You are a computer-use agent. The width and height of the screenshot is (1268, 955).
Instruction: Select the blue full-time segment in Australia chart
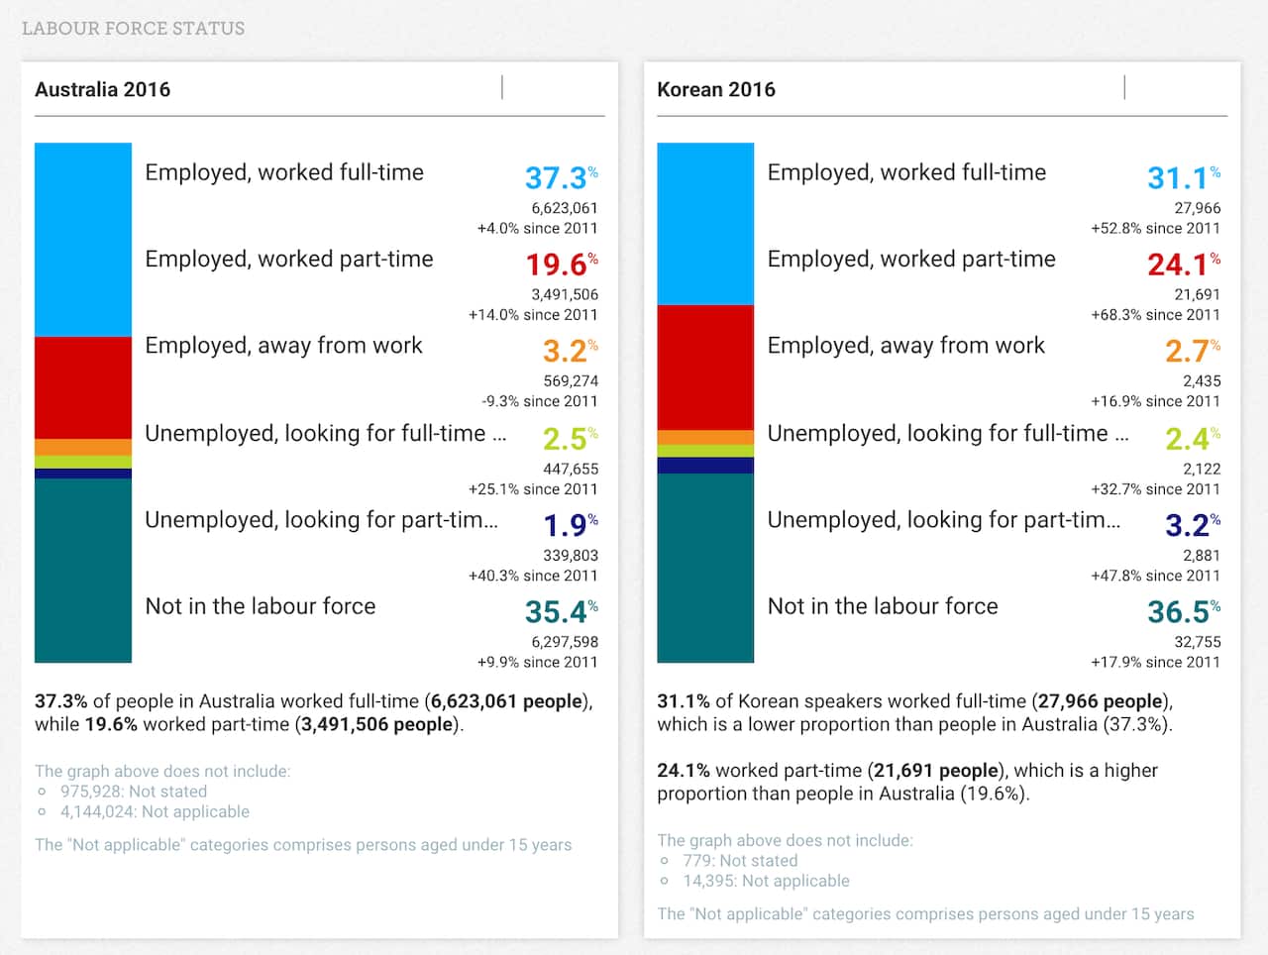coord(83,238)
